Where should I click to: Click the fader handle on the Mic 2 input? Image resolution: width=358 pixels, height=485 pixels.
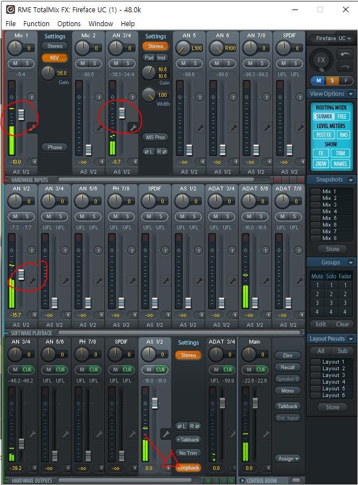(x=89, y=150)
